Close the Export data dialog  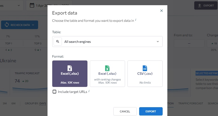click(x=161, y=11)
